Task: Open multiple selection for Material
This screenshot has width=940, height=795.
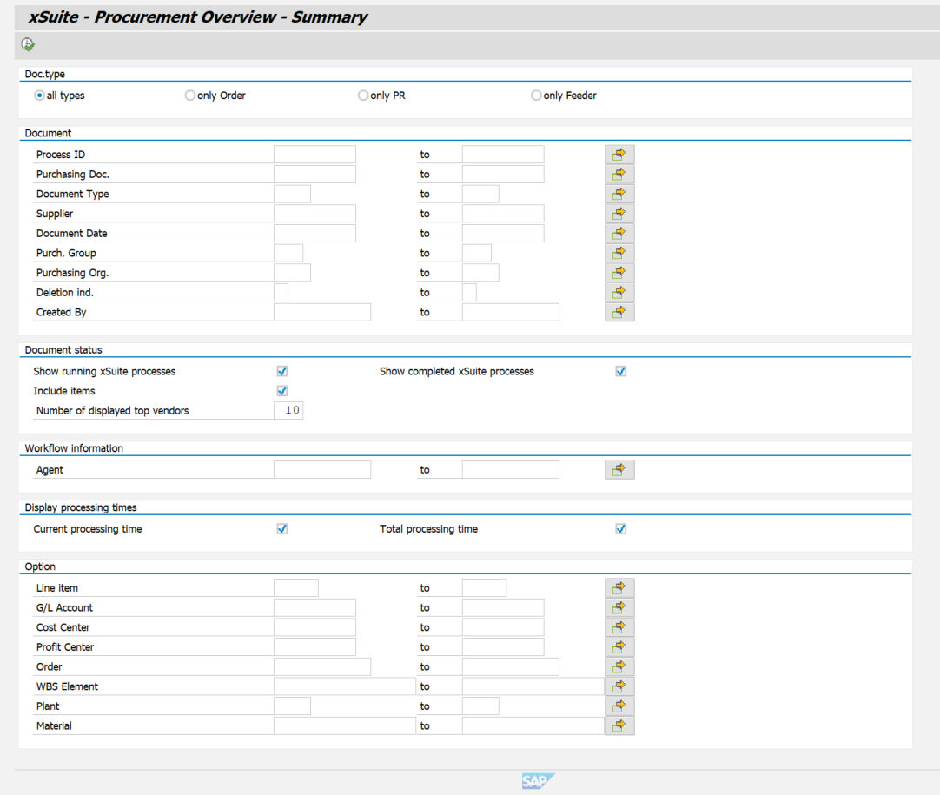Action: [x=619, y=725]
